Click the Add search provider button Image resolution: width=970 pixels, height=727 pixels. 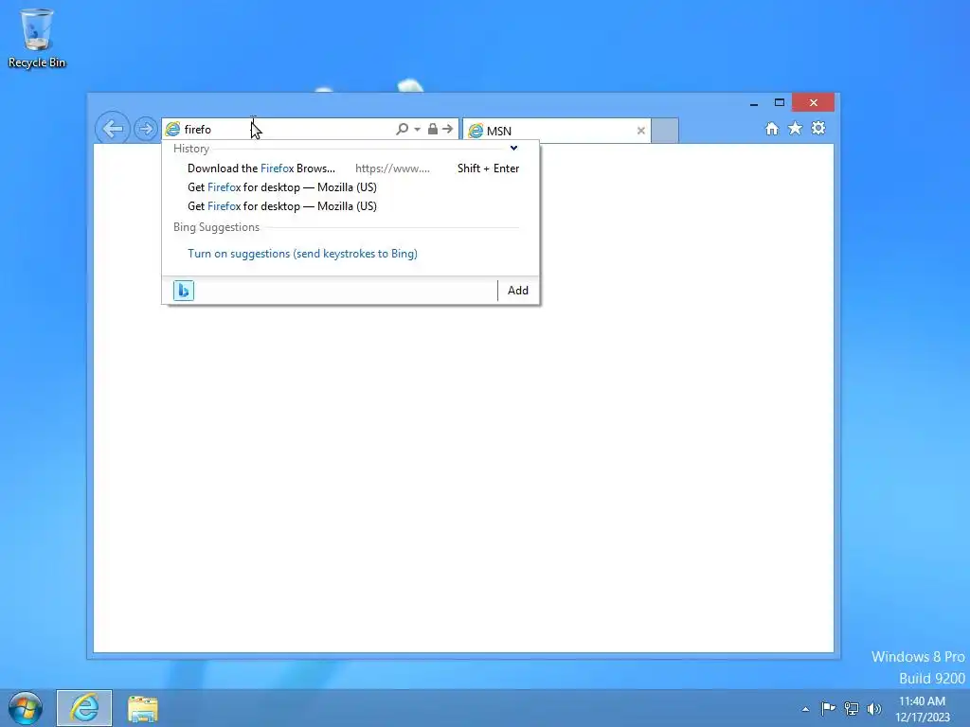click(518, 290)
